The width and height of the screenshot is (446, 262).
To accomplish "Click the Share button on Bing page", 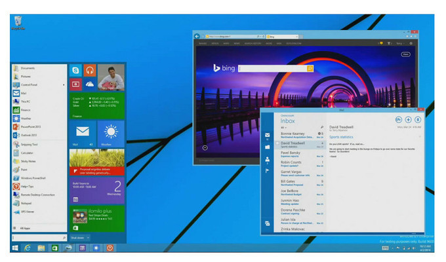I will [405, 54].
